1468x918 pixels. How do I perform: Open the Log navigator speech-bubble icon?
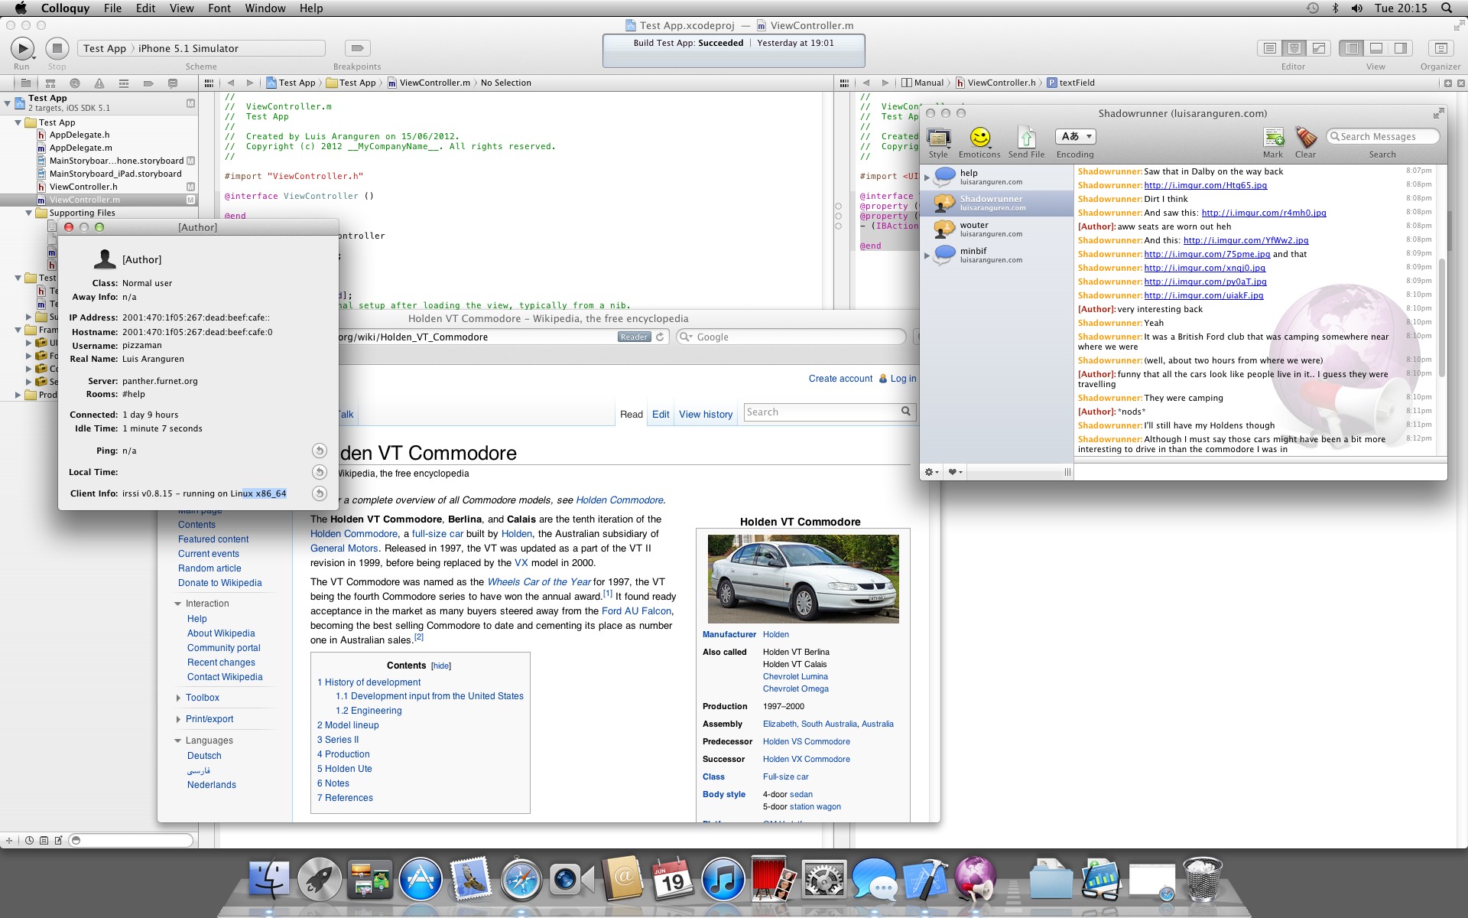(173, 83)
